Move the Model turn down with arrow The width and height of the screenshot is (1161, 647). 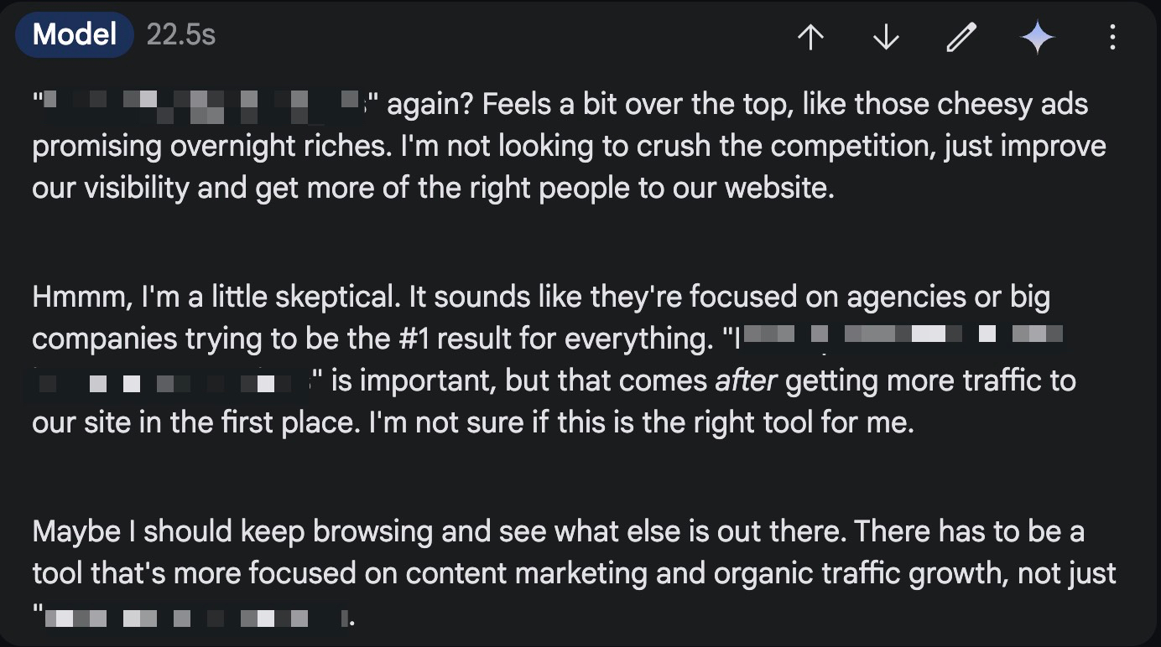(886, 37)
